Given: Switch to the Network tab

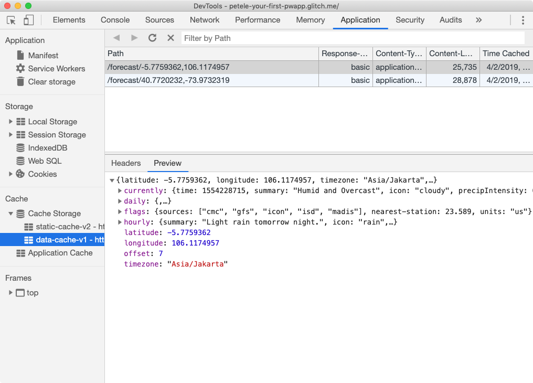Looking at the screenshot, I should point(205,20).
